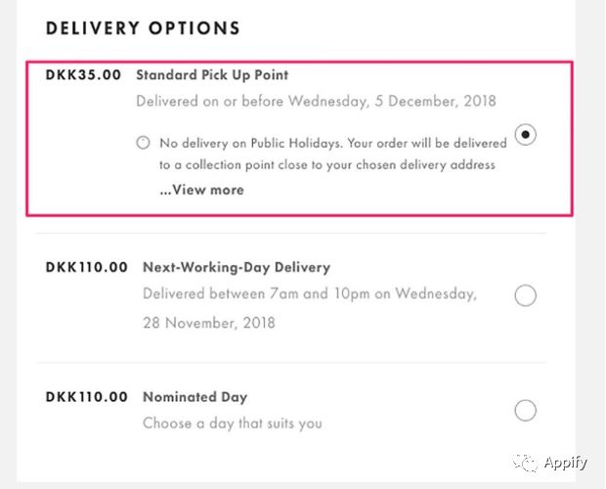Choose the Next-Working-Day Delivery radio button
This screenshot has height=489, width=606.
(x=525, y=295)
